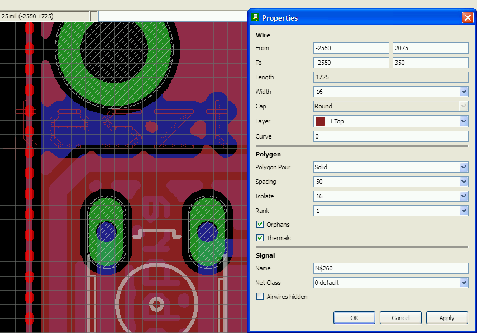Click the Cancel button
This screenshot has height=333, width=477.
pos(400,318)
